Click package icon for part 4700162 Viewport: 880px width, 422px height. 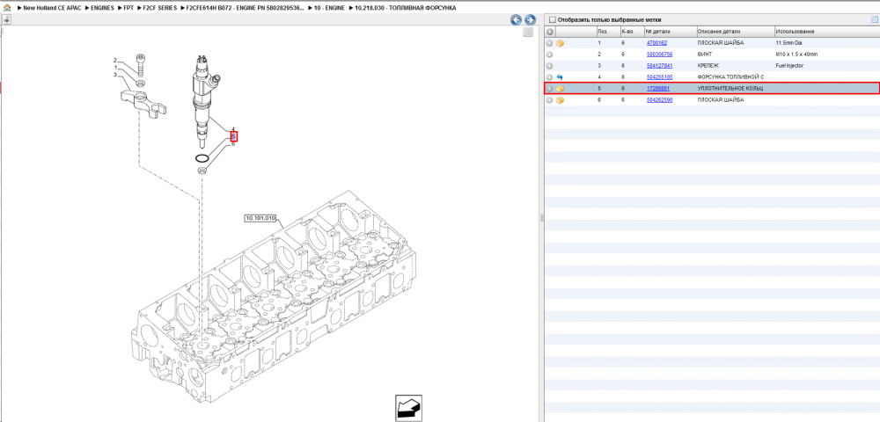click(x=560, y=43)
